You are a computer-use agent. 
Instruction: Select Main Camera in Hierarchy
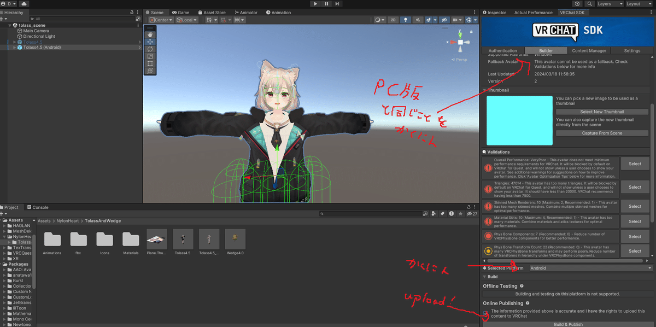pos(36,31)
